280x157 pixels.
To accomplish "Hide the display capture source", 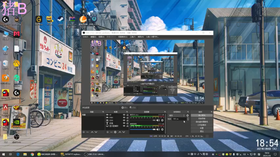I will tap(124, 126).
